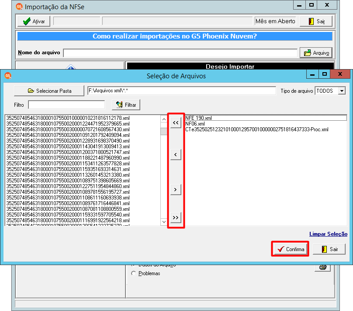Click the Arquivo folder button
This screenshot has height=311, width=353.
tap(316, 53)
